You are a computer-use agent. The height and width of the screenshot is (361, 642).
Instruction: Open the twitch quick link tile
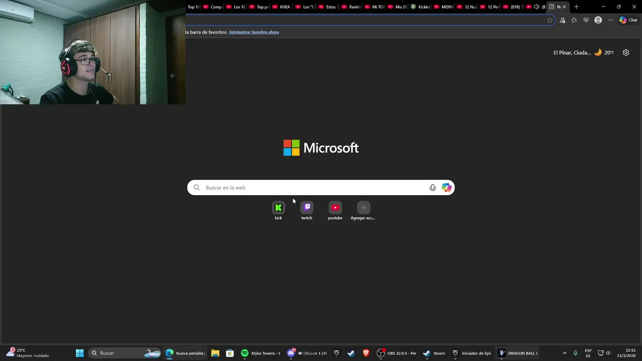point(307,211)
